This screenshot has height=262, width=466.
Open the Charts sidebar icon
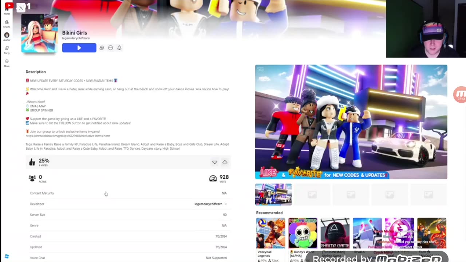pyautogui.click(x=7, y=24)
